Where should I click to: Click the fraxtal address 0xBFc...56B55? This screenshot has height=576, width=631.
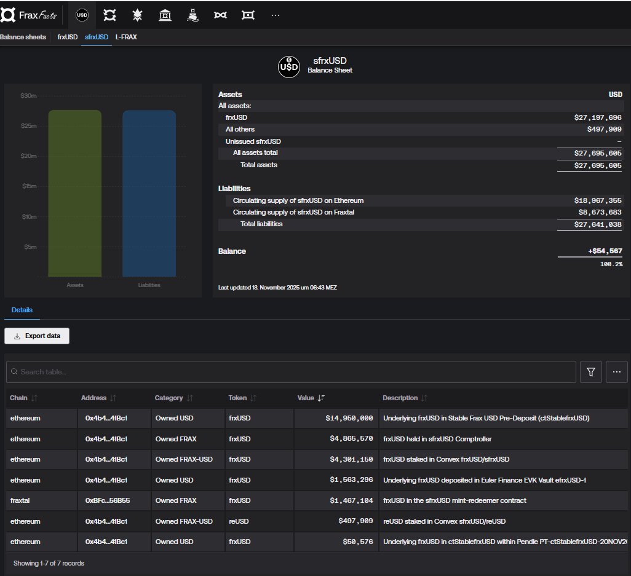click(108, 501)
